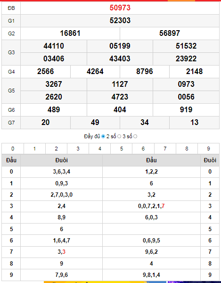Click the G5 number 3267
Screen dimensions: 221x283
click(x=54, y=84)
